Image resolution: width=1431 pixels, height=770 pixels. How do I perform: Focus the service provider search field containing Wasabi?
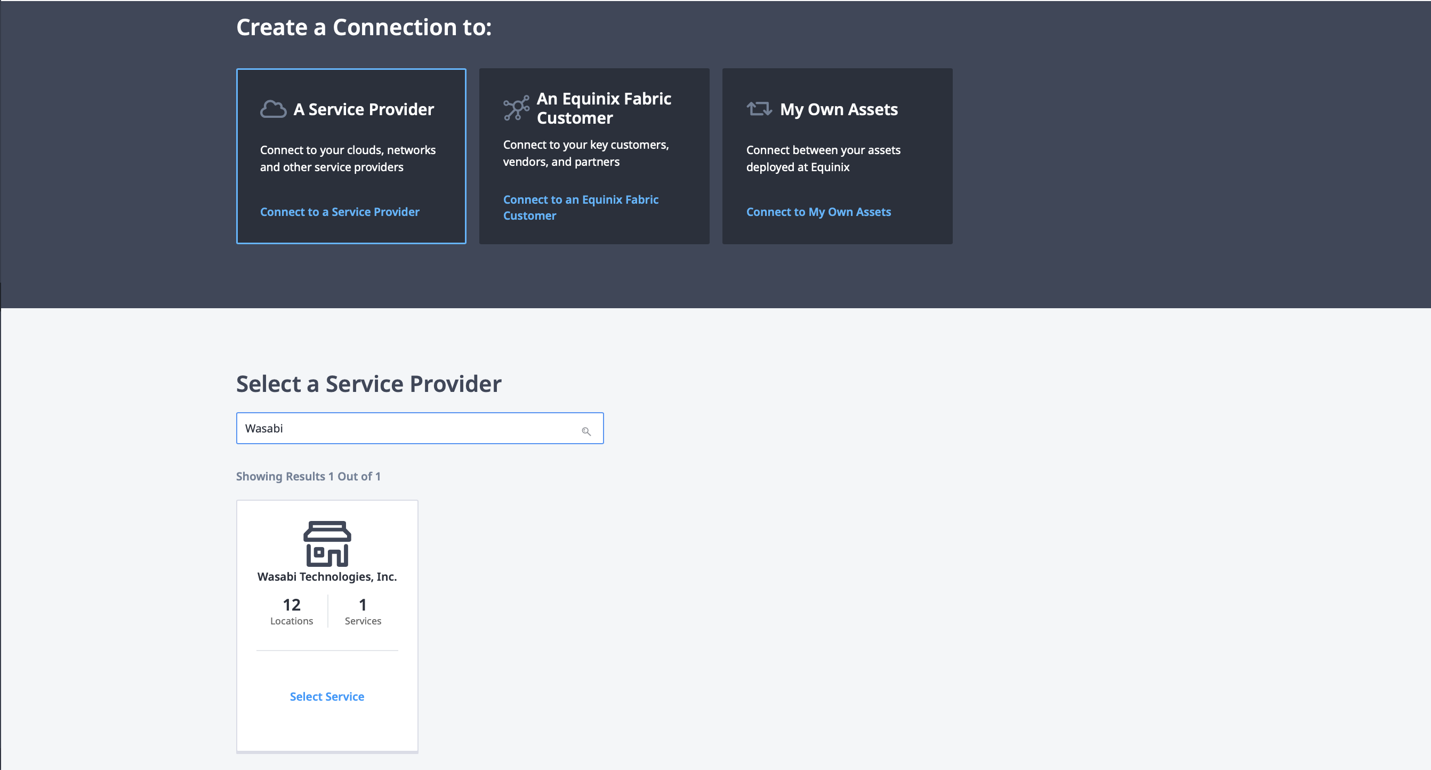(420, 428)
